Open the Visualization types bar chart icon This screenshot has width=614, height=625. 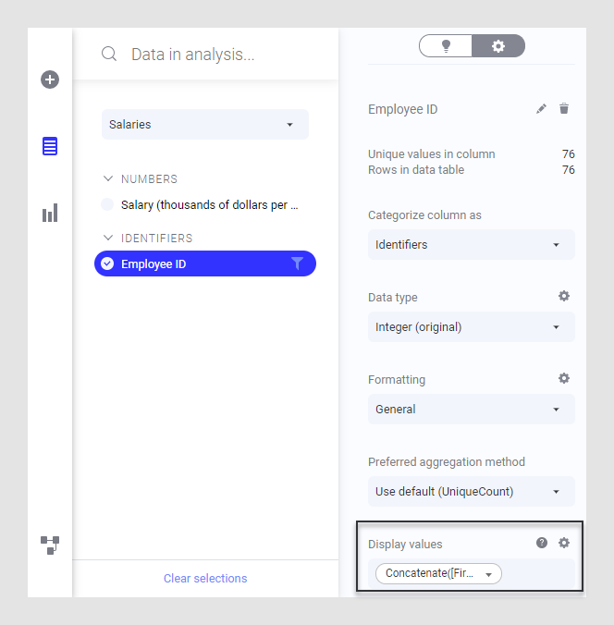click(x=50, y=214)
